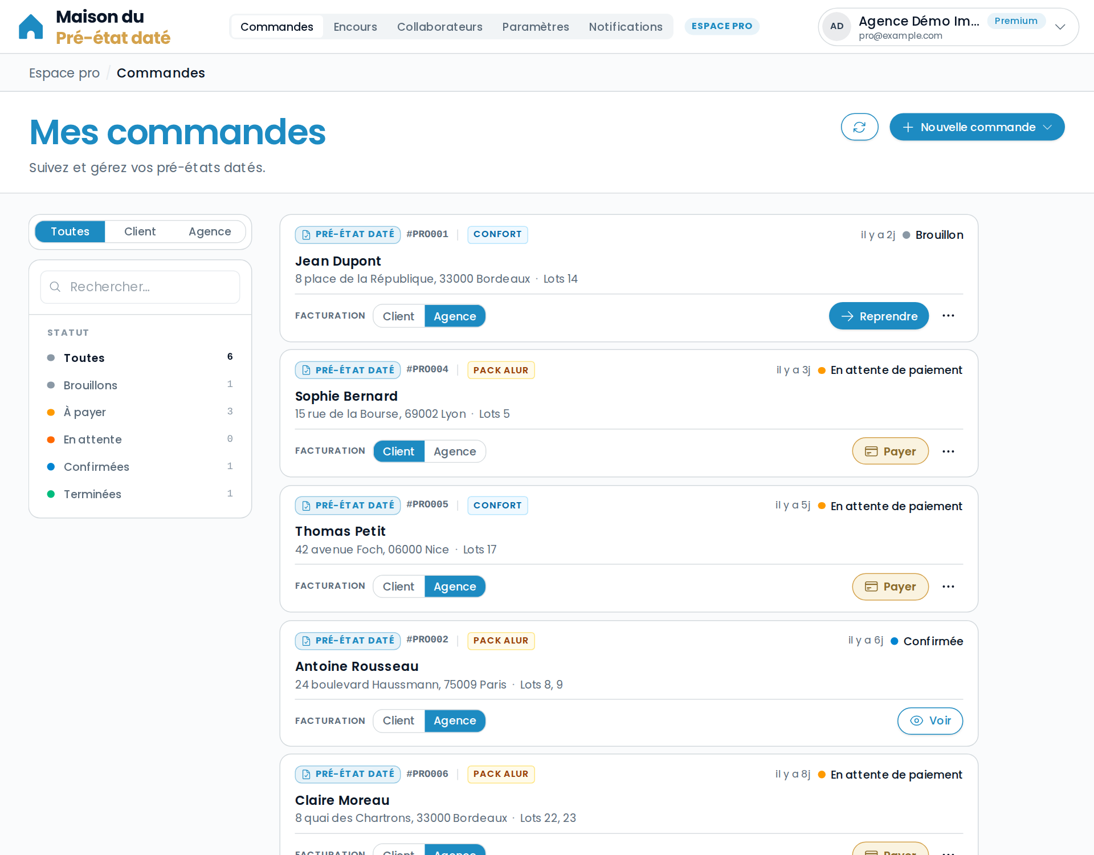Open the Nouvelle commande dropdown
The width and height of the screenshot is (1094, 855).
[x=977, y=127]
